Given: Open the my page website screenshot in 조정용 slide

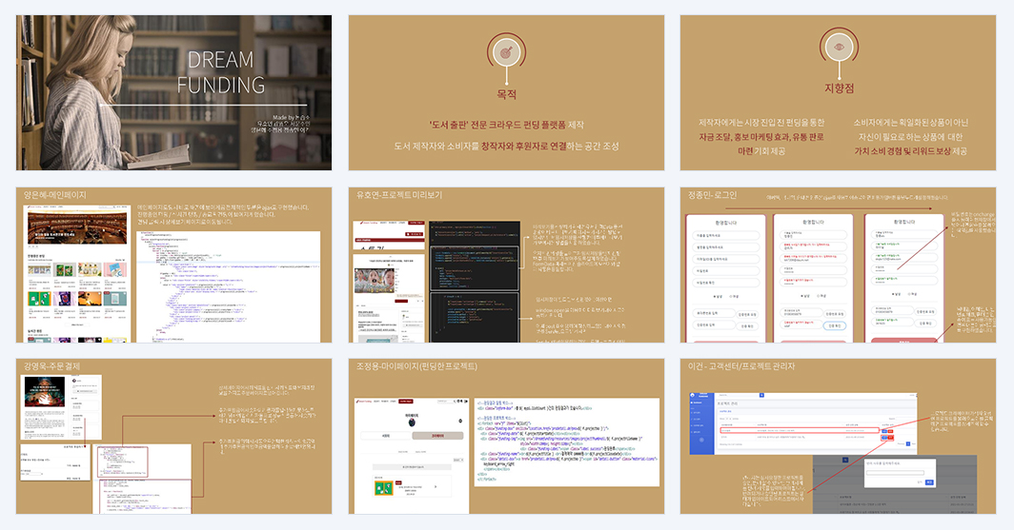Looking at the screenshot, I should (x=412, y=456).
